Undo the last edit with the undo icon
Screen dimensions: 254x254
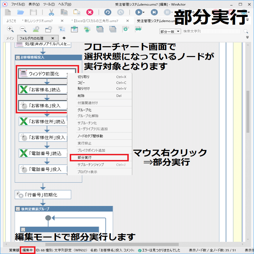108,12
